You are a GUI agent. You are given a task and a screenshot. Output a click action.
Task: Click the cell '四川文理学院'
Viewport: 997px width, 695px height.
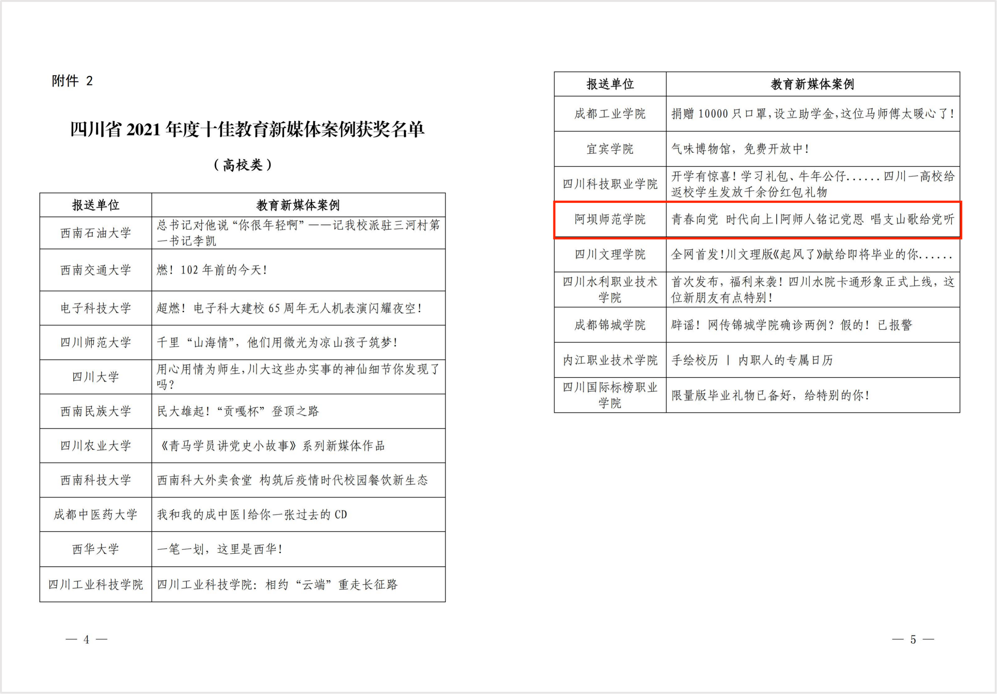[610, 254]
